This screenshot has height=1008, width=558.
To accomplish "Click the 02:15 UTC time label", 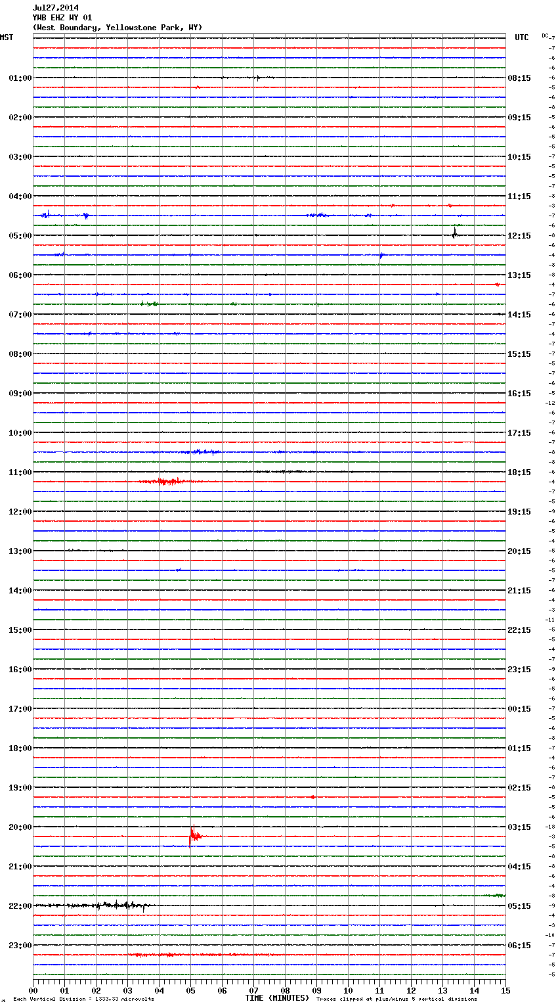I will tap(519, 788).
